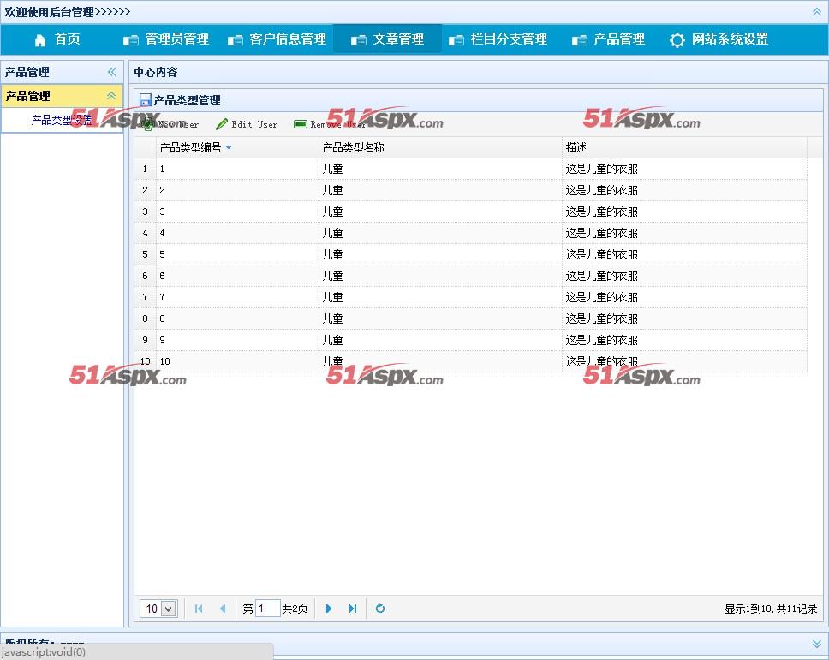Open the 文章管理 menu
The height and width of the screenshot is (660, 829).
point(387,39)
